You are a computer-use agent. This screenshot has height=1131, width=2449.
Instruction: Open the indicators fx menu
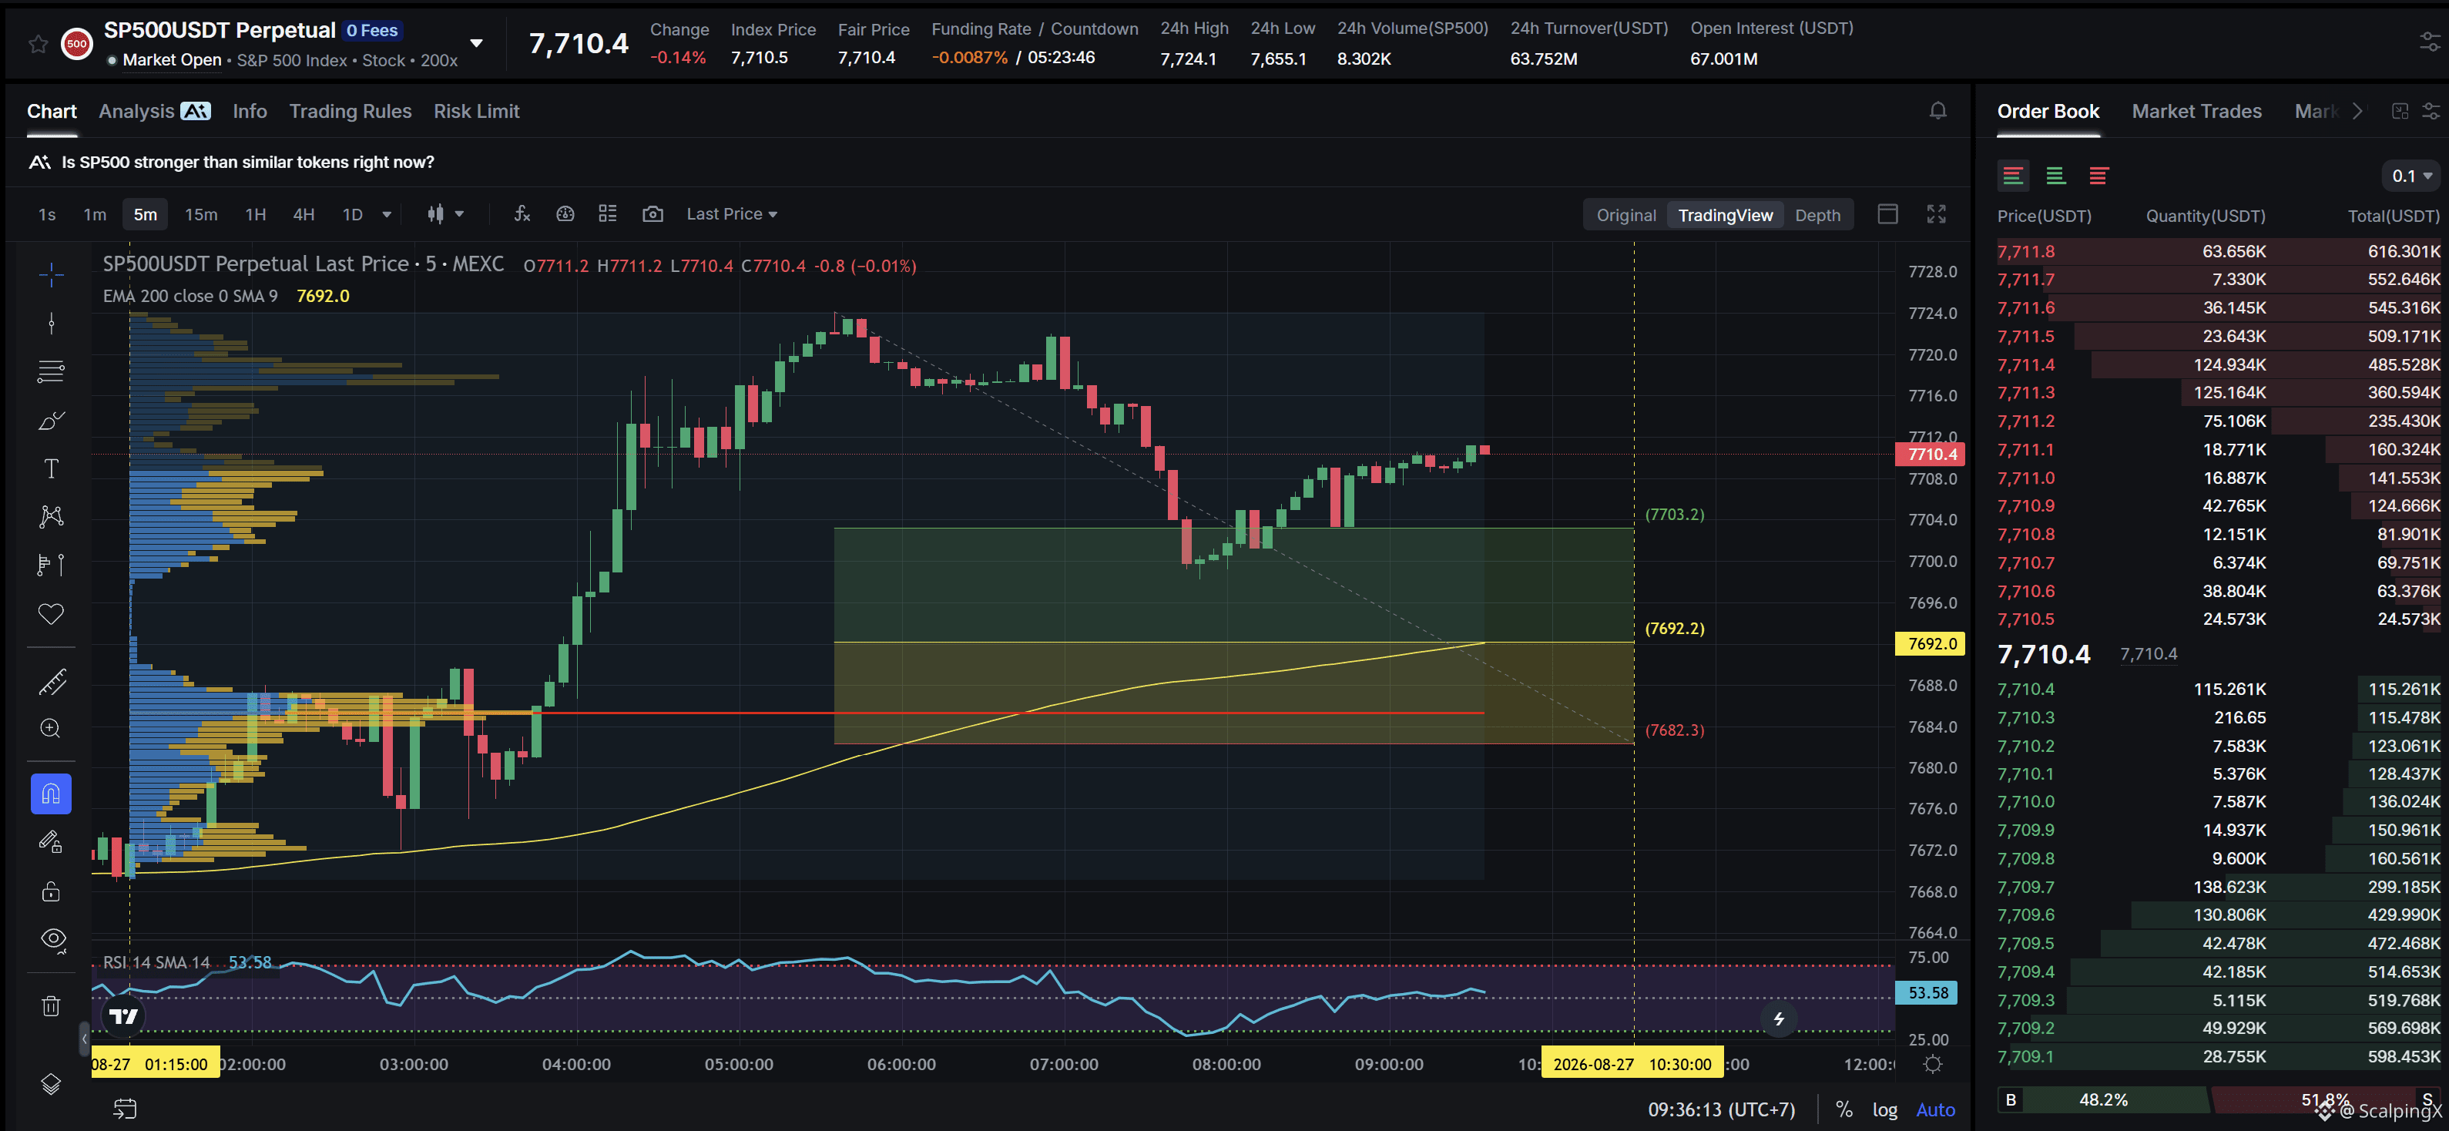tap(522, 214)
